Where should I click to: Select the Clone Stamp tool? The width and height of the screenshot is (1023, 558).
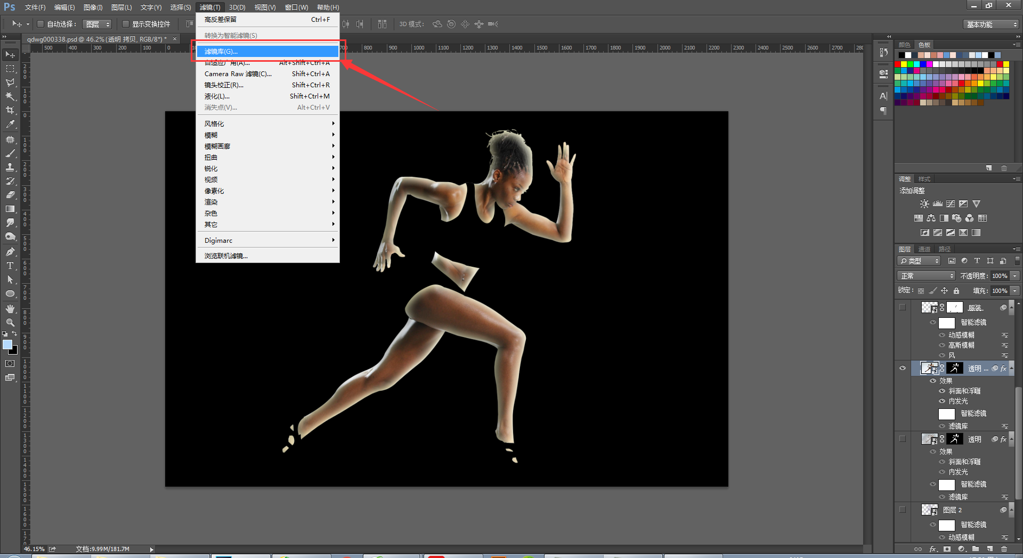click(x=10, y=167)
